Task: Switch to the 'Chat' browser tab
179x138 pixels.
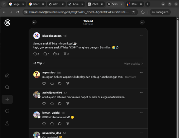Action: point(95,4)
